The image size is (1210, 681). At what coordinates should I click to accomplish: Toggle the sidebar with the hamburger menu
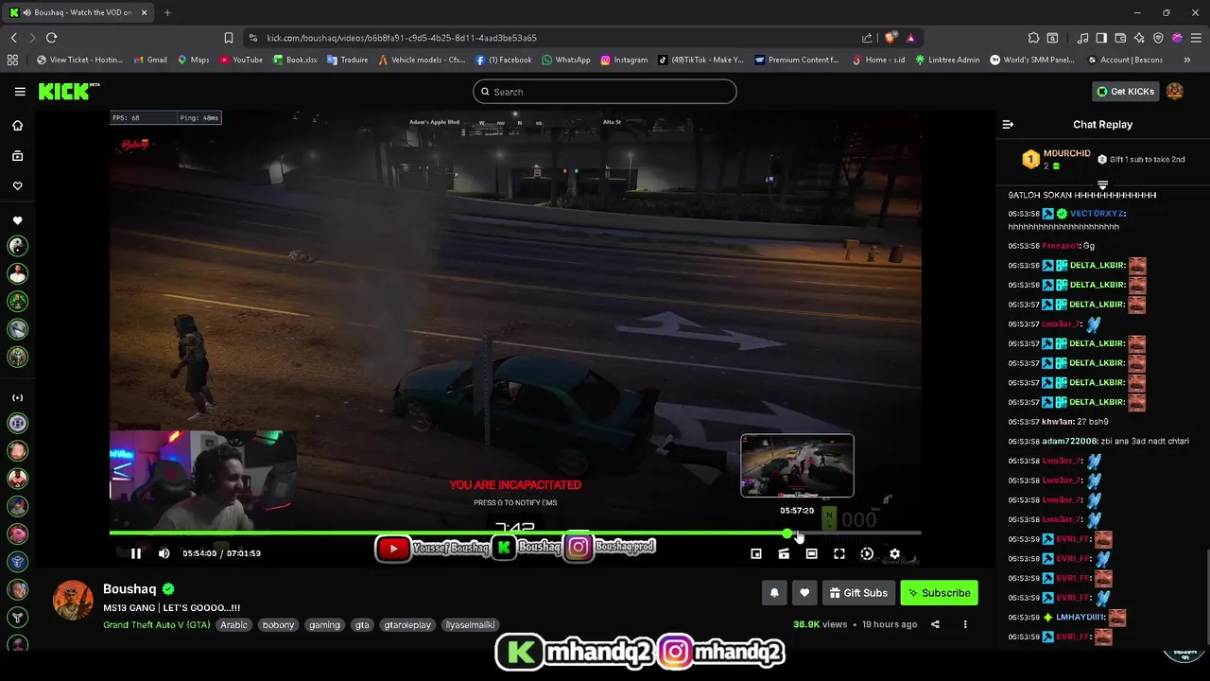click(20, 91)
